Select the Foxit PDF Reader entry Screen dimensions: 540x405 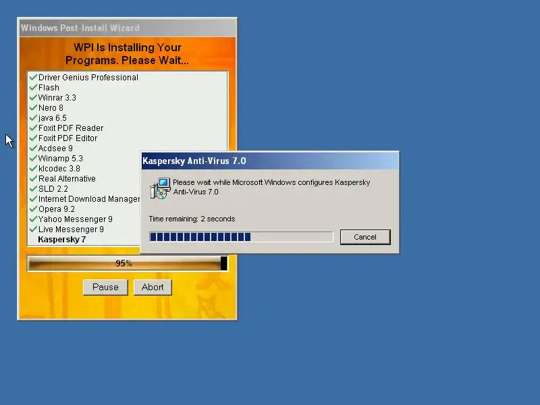[x=71, y=128]
